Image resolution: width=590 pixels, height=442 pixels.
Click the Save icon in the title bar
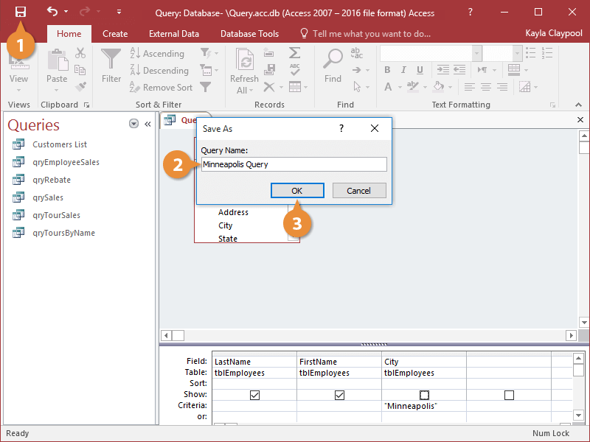coord(21,12)
